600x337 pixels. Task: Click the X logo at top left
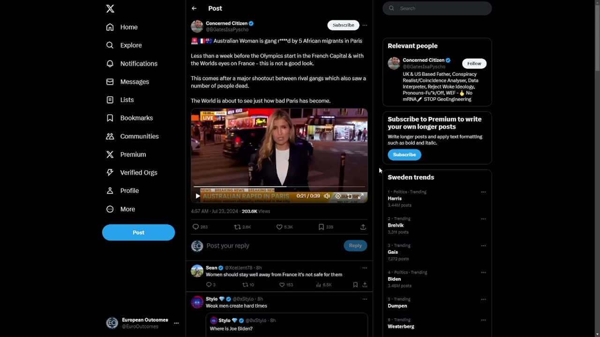click(110, 8)
